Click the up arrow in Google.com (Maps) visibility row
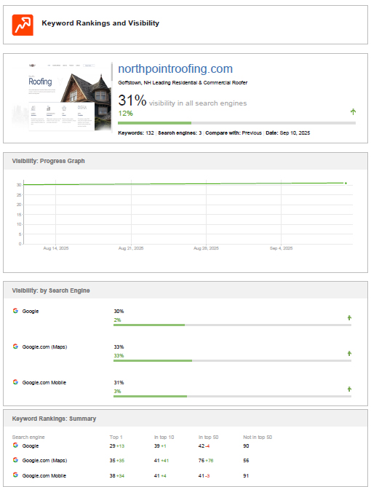Image resolution: width=371 pixels, height=487 pixels. (x=349, y=353)
